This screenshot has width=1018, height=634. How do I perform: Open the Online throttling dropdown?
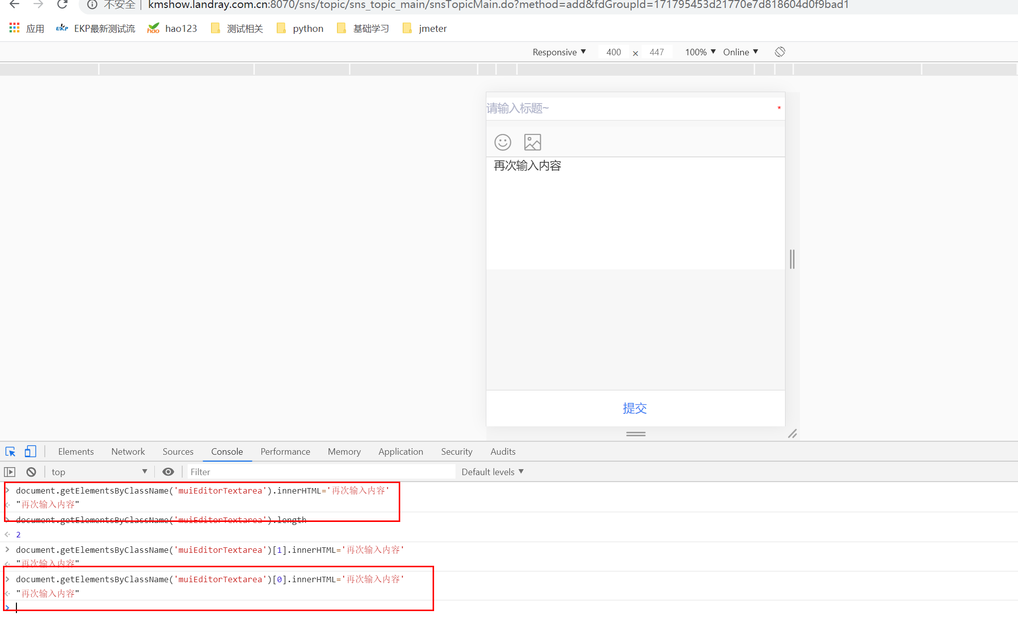[740, 52]
